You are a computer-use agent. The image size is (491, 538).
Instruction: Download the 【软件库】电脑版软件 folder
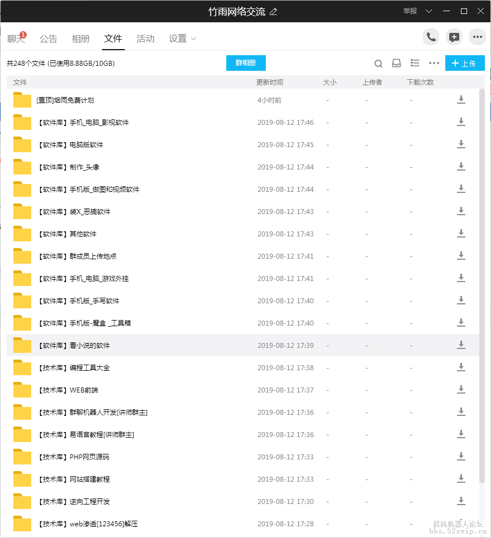461,144
